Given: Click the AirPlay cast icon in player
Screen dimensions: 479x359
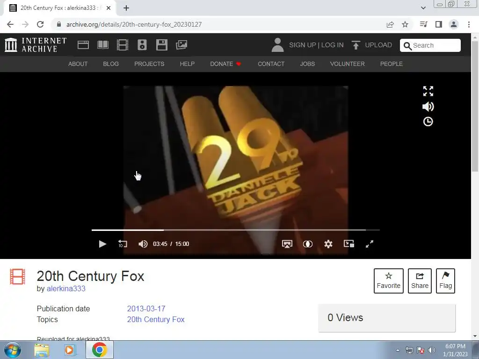Looking at the screenshot, I should coord(287,244).
